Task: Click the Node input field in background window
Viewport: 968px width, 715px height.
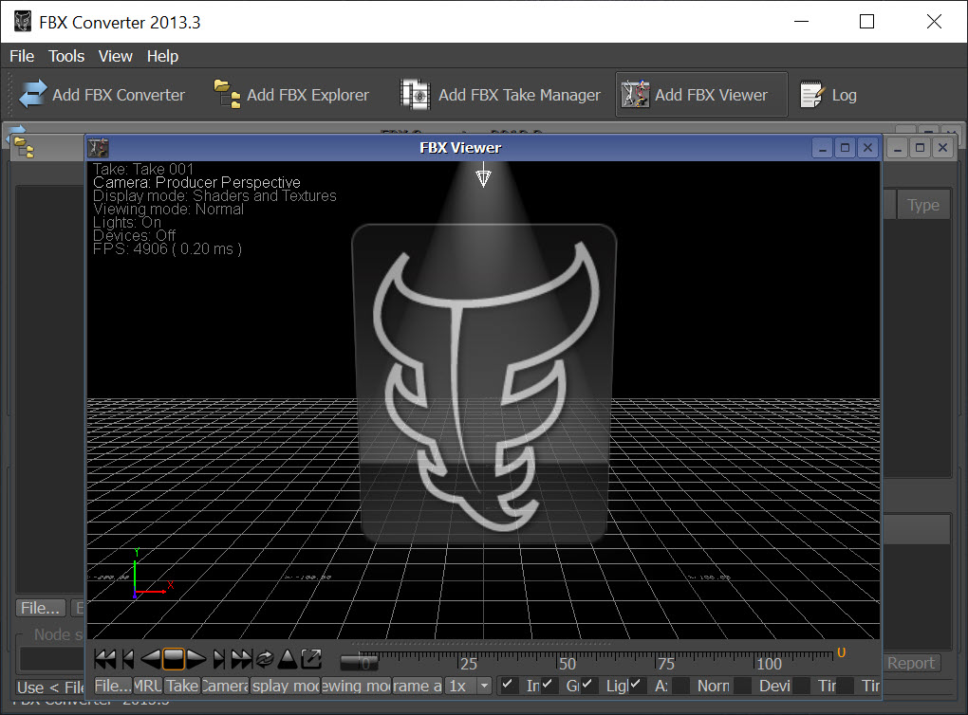Action: [52, 658]
